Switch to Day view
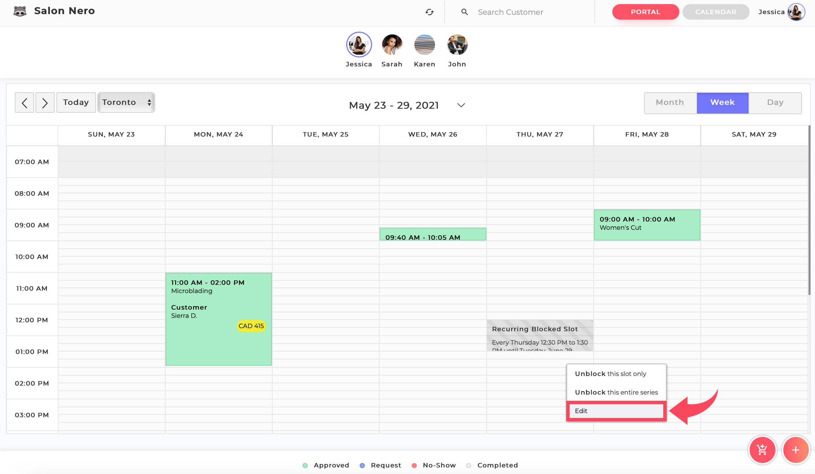This screenshot has width=815, height=474. [x=775, y=103]
